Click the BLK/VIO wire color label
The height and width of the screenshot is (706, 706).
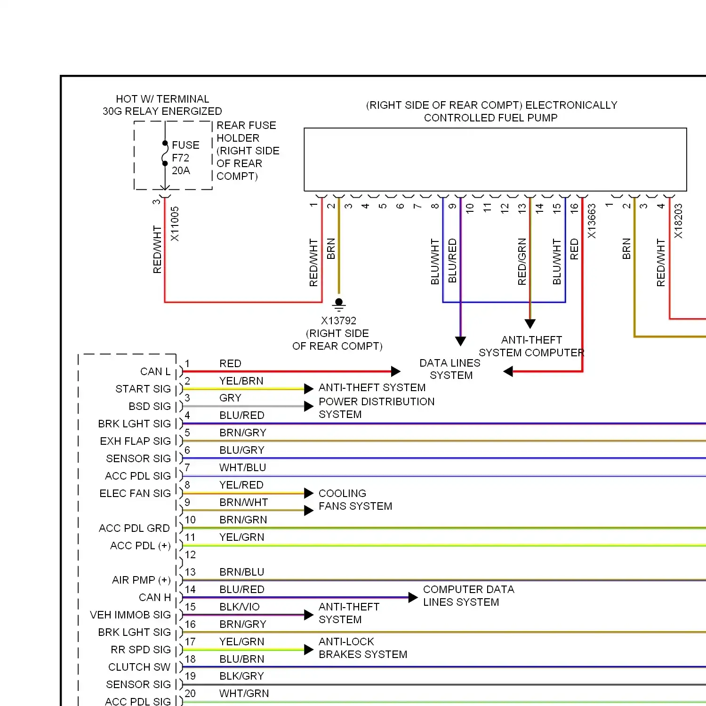tap(240, 607)
